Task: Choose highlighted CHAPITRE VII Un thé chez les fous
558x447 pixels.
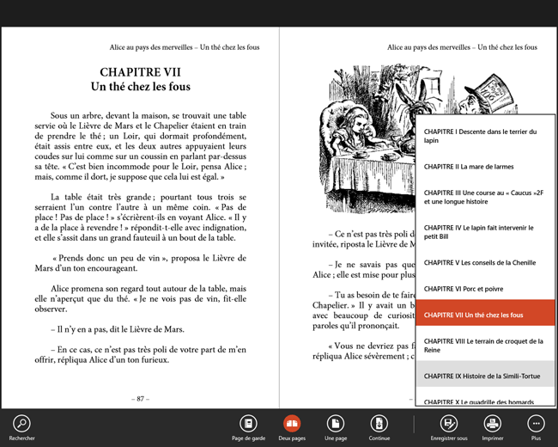Action: tap(485, 313)
